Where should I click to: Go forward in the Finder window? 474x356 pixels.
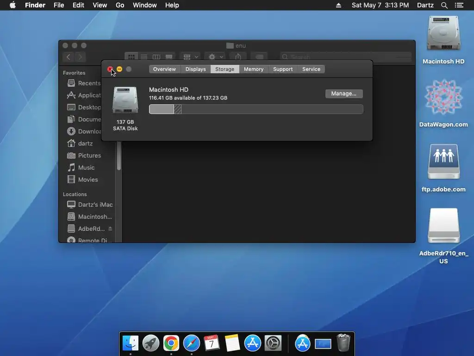click(x=80, y=57)
